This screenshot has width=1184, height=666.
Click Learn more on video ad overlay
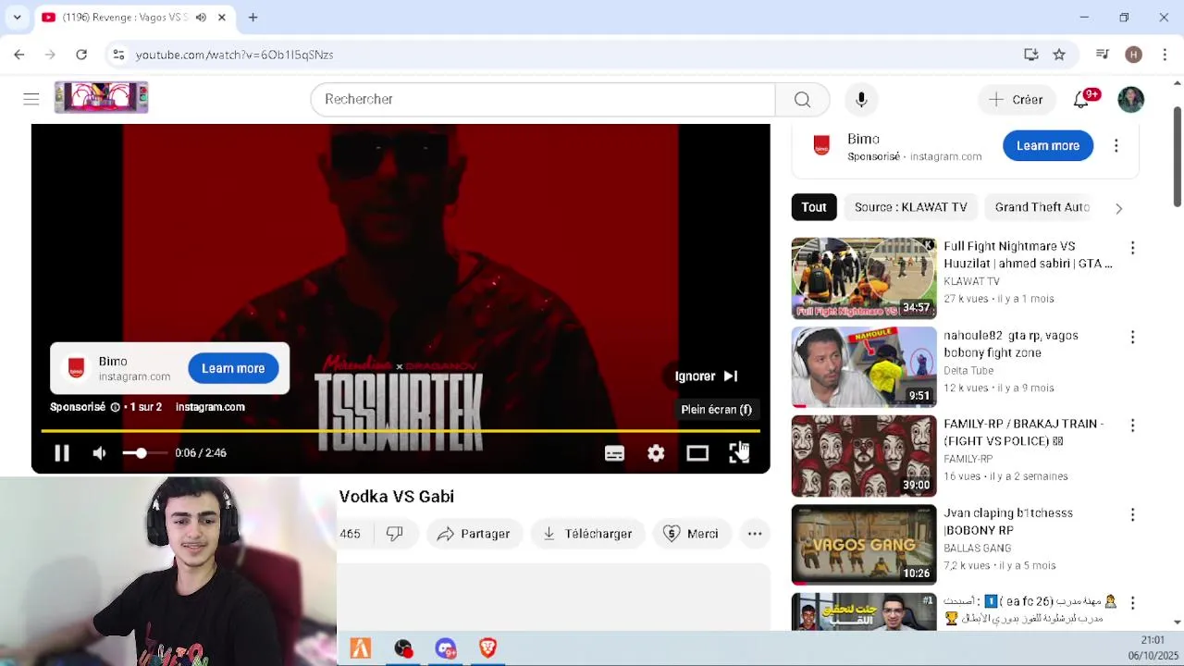(x=233, y=368)
